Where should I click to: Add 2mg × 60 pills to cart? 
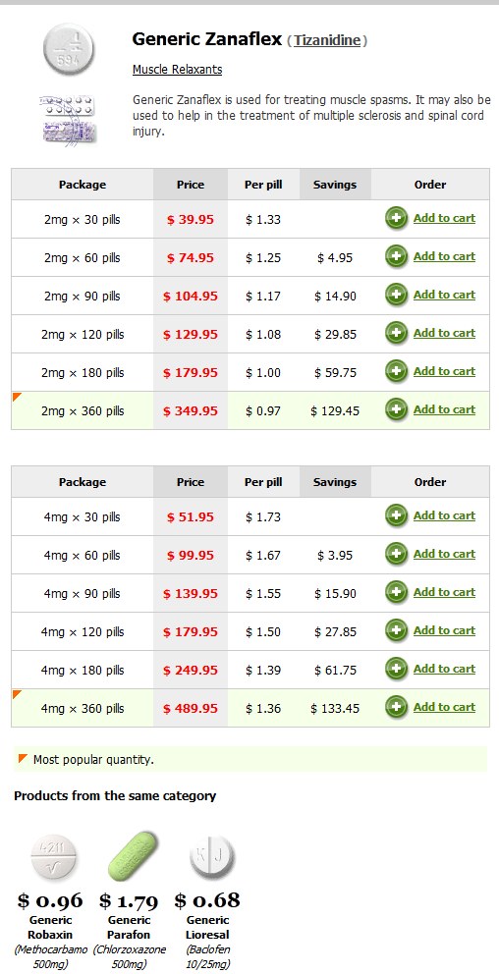(x=444, y=256)
